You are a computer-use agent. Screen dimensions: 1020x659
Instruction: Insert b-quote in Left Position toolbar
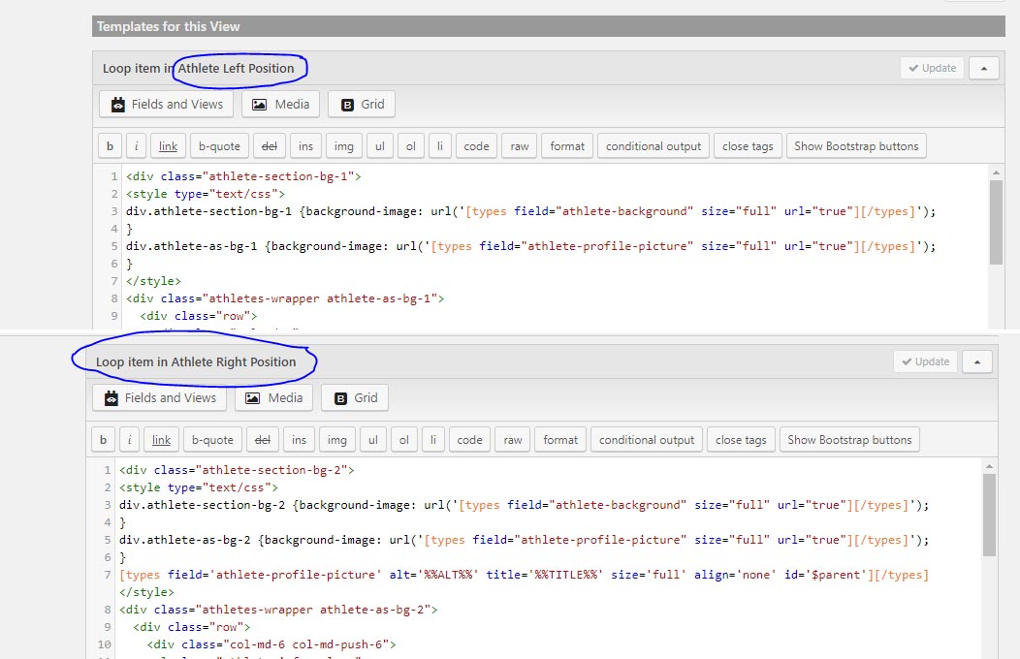click(x=219, y=146)
